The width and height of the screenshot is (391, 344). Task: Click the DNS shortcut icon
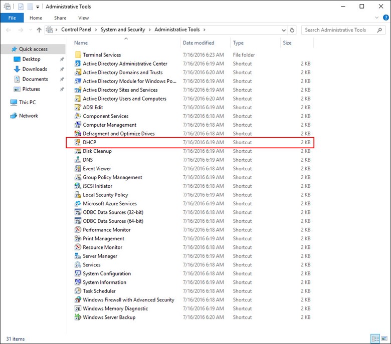click(78, 160)
